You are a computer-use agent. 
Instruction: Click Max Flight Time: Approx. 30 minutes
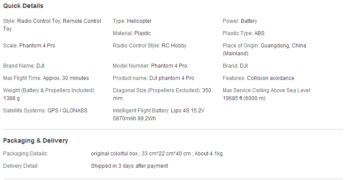46,78
